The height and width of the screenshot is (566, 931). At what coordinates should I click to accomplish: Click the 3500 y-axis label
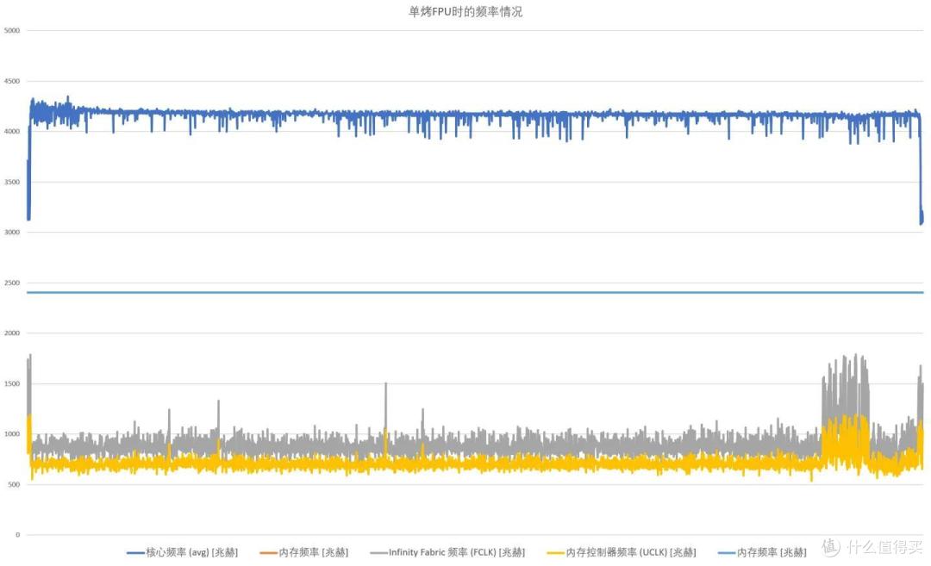tap(12, 182)
